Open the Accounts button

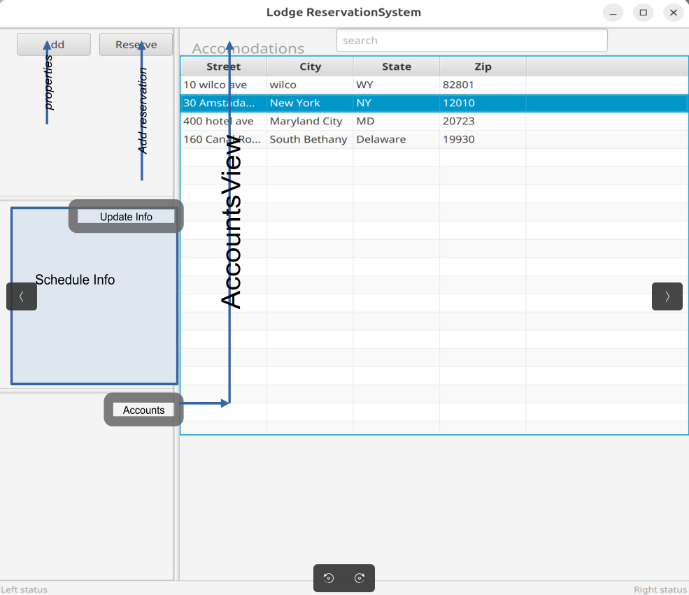tap(143, 410)
